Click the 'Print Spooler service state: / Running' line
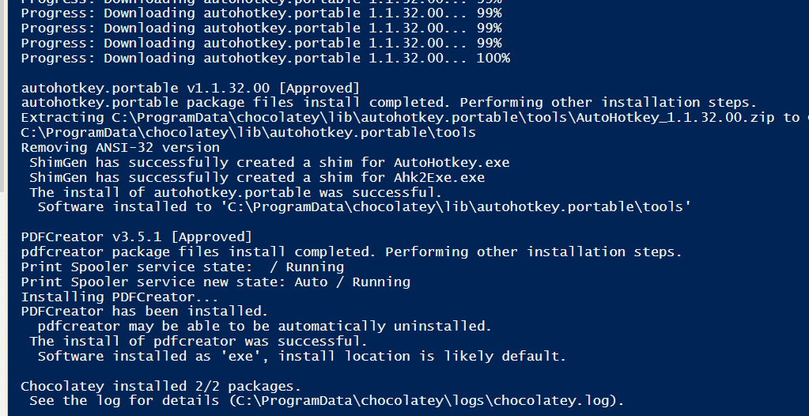The height and width of the screenshot is (416, 809). pos(182,267)
